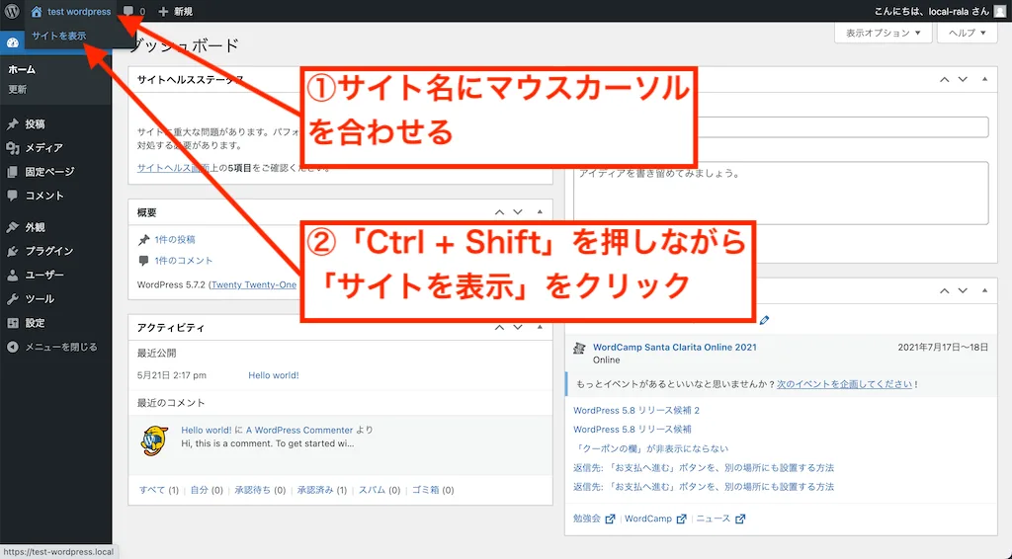
Task: Open 次のイベントを企画してください link
Action: coord(844,384)
